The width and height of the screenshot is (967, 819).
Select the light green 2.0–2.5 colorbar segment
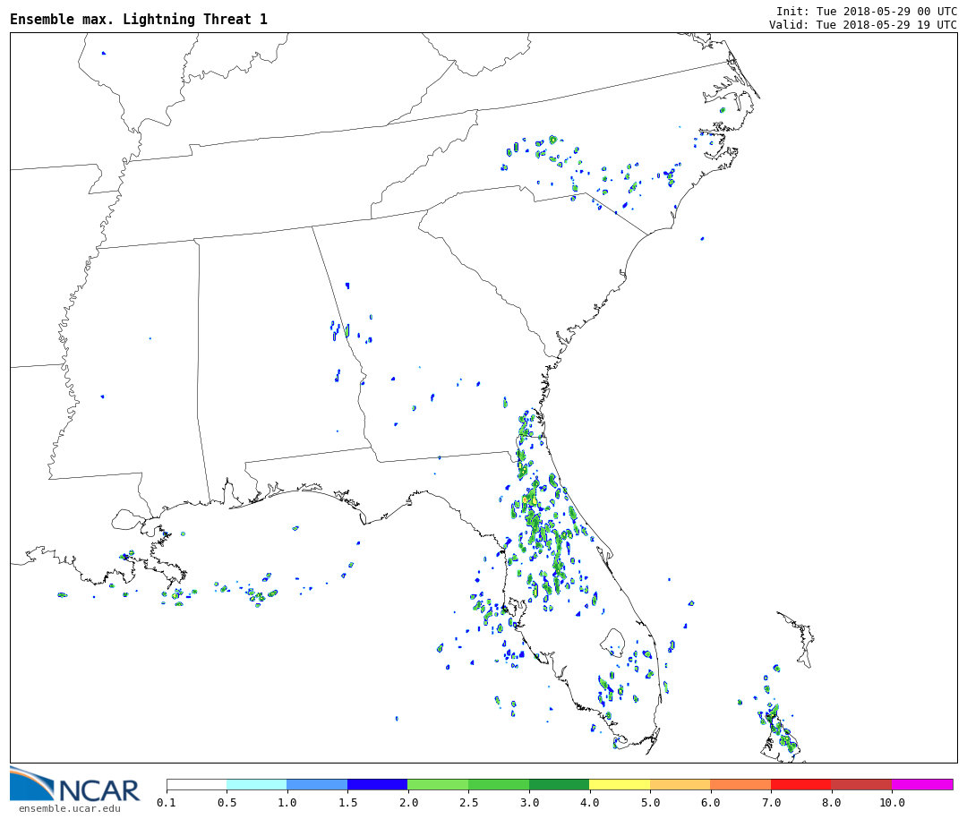pos(439,784)
